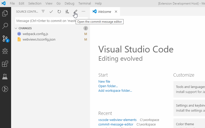Click the VS Code logo in title bar
The height and width of the screenshot is (128, 205).
tap(4, 3)
